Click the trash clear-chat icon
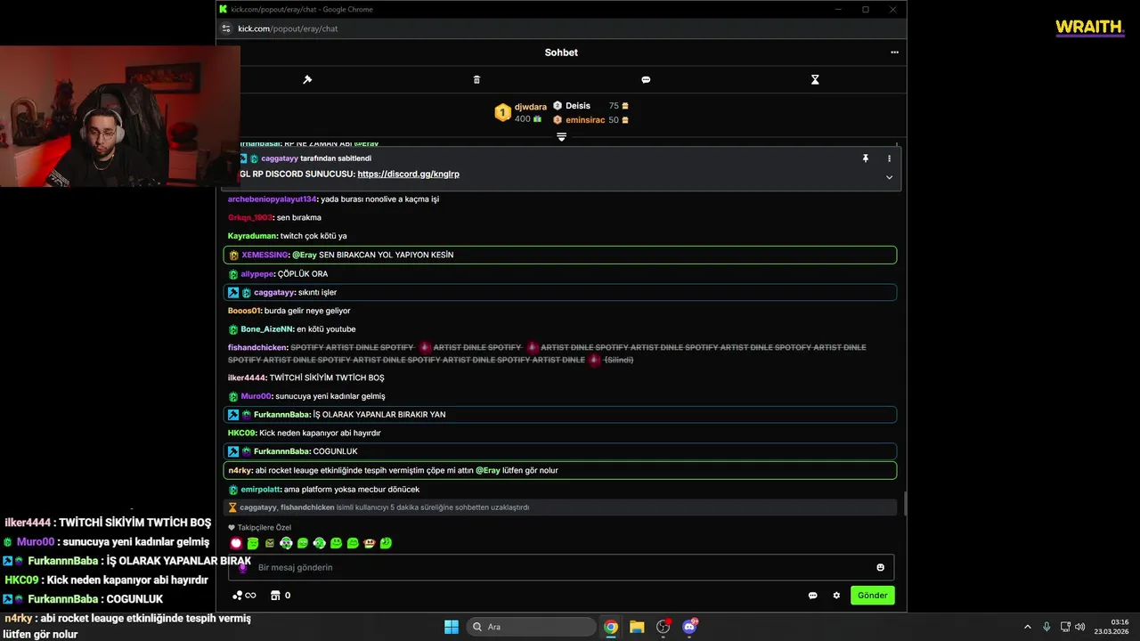The width and height of the screenshot is (1140, 641). click(x=476, y=79)
